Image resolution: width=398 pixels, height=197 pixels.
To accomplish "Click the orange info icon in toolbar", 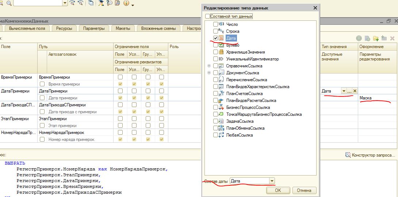I will pyautogui.click(x=126, y=3).
